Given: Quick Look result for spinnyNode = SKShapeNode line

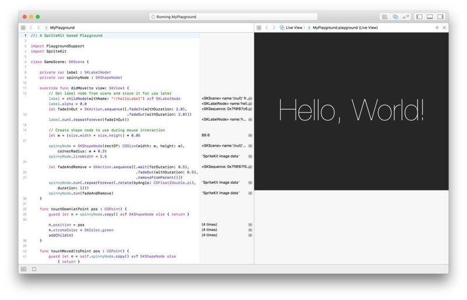Looking at the screenshot, I should coord(250,146).
